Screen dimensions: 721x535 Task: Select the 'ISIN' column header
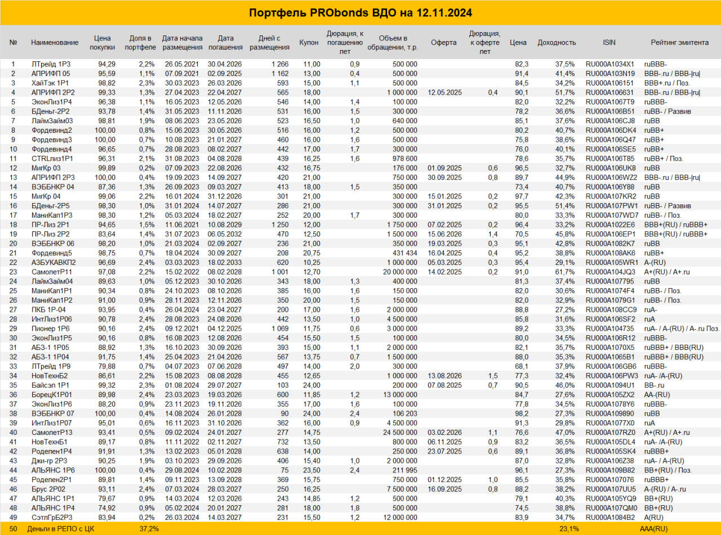pos(610,43)
